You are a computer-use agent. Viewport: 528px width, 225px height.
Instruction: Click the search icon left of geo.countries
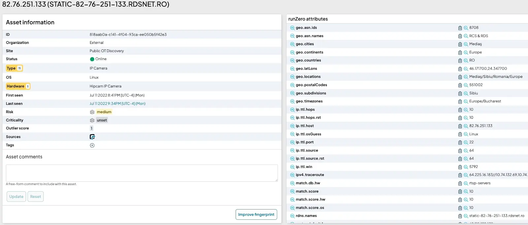[x=292, y=61]
